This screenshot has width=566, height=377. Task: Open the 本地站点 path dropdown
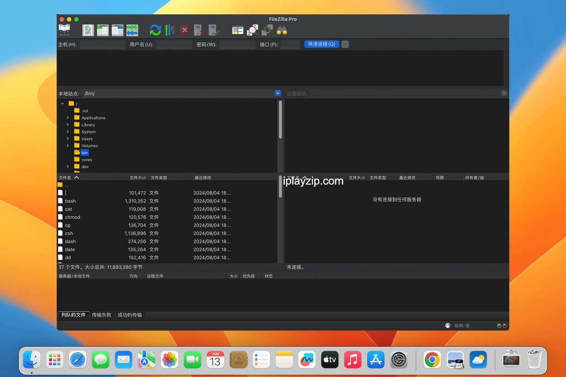point(277,93)
